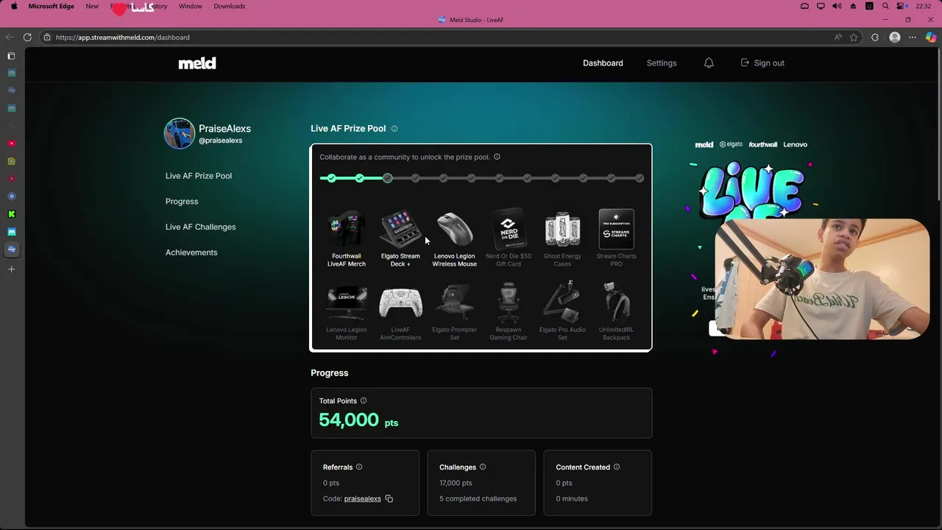Image resolution: width=942 pixels, height=530 pixels.
Task: Click the site info lock icon in address bar
Action: pos(47,37)
